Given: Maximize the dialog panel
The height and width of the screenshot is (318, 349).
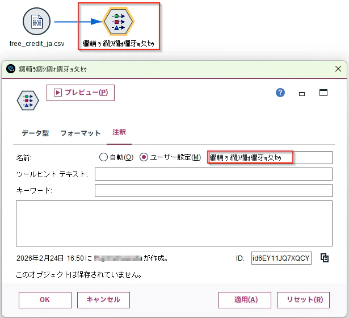Looking at the screenshot, I should pyautogui.click(x=323, y=93).
